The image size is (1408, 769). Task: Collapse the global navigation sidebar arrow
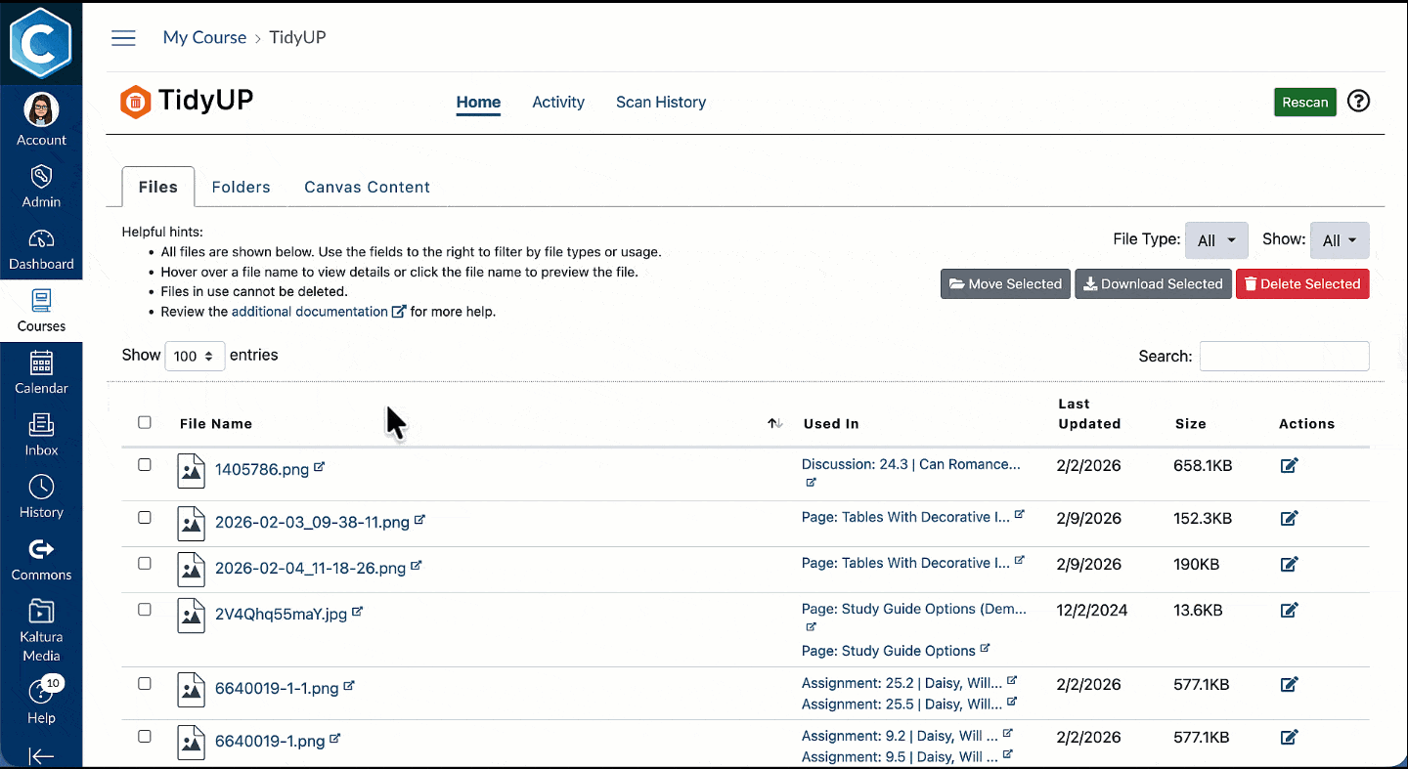(41, 755)
